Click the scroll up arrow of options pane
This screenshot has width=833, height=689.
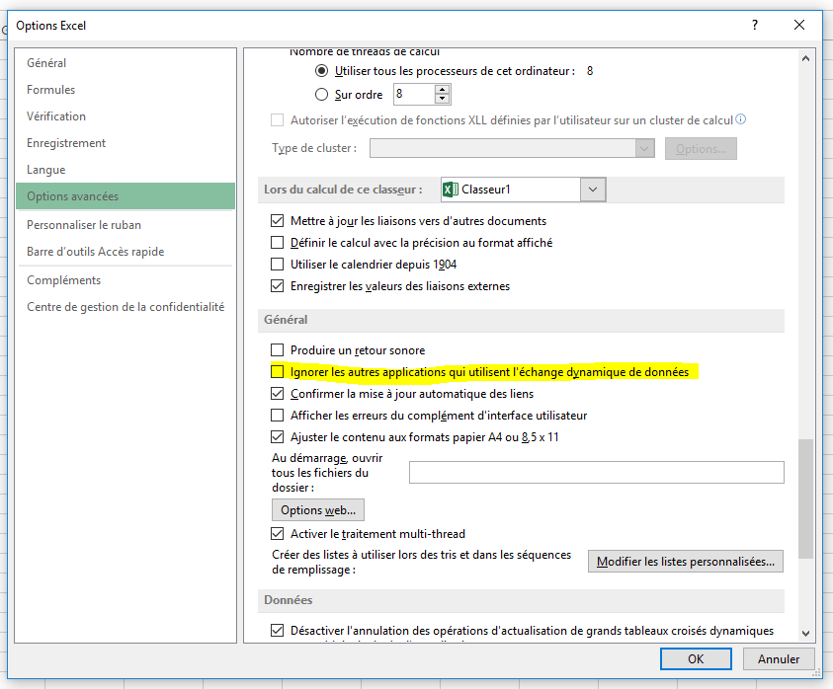(x=805, y=58)
